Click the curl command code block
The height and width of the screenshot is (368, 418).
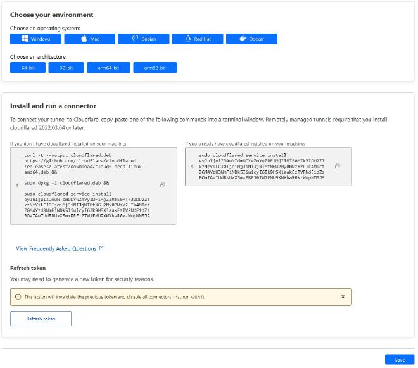point(94,186)
